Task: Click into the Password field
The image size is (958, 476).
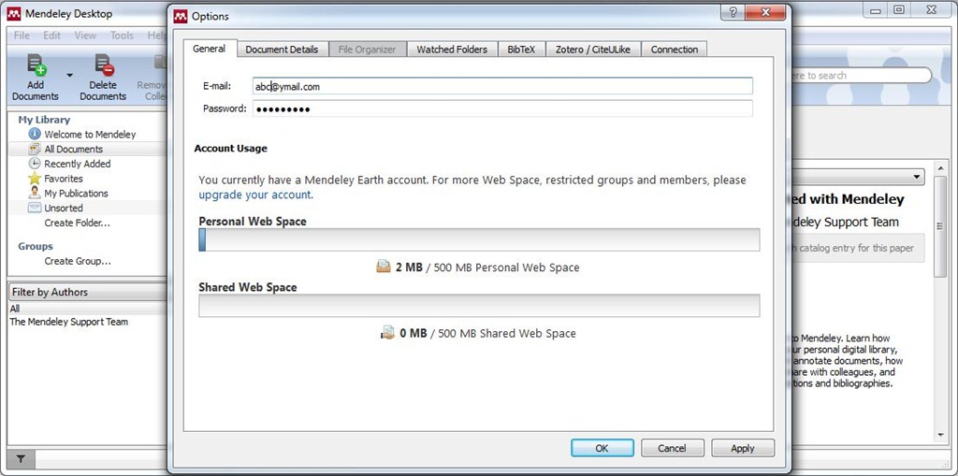Action: pyautogui.click(x=502, y=108)
